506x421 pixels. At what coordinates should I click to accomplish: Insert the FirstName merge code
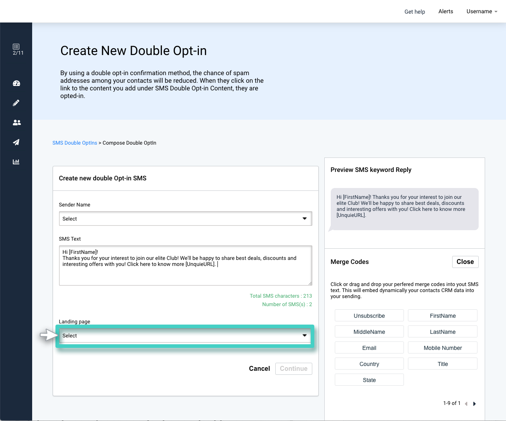point(442,316)
